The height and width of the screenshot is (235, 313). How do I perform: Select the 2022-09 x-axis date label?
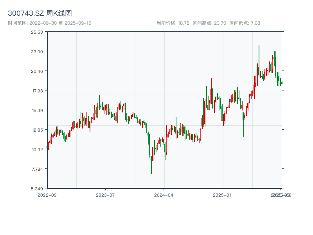click(x=47, y=195)
